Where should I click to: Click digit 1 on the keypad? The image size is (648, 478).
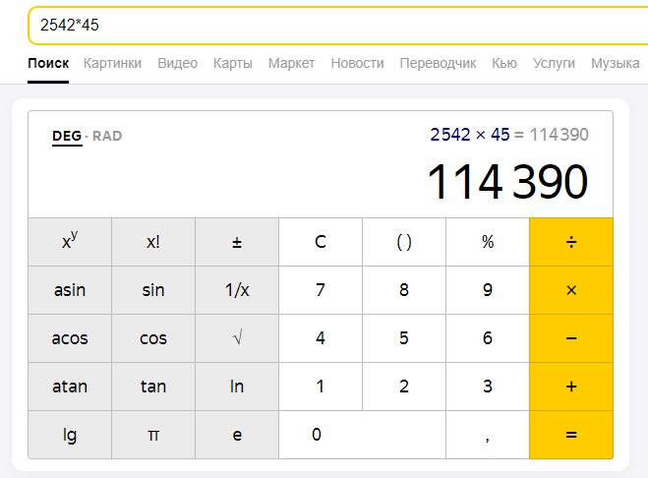321,387
